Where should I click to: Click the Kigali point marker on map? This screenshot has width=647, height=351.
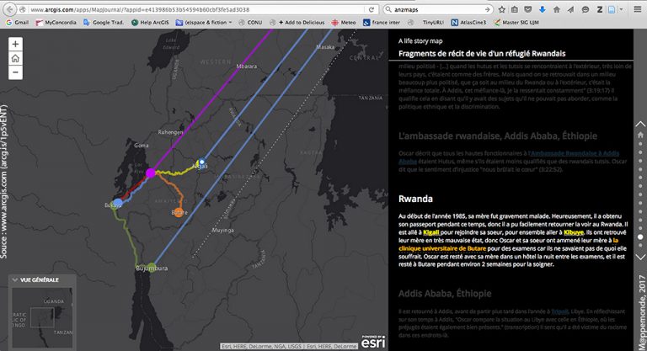click(x=202, y=162)
